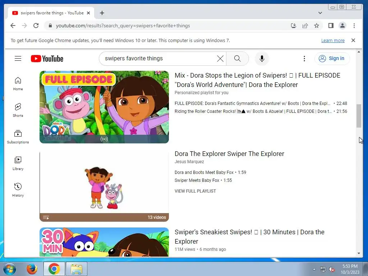The image size is (368, 276).
Task: Click the Chrome taskbar icon
Action: pyautogui.click(x=54, y=269)
